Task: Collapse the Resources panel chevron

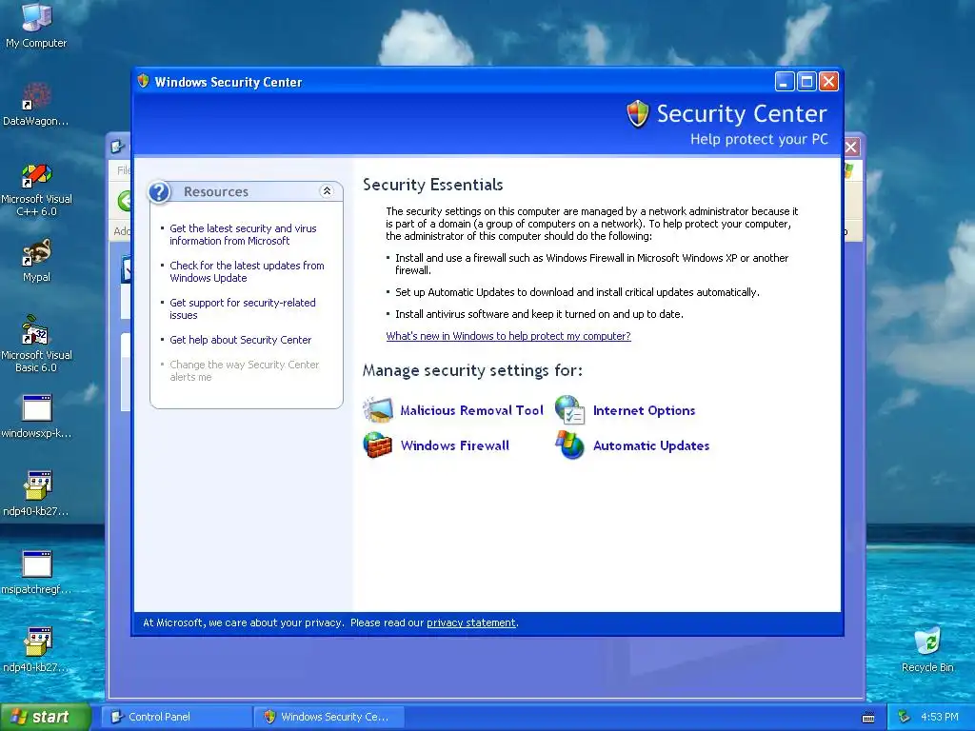Action: (x=327, y=191)
